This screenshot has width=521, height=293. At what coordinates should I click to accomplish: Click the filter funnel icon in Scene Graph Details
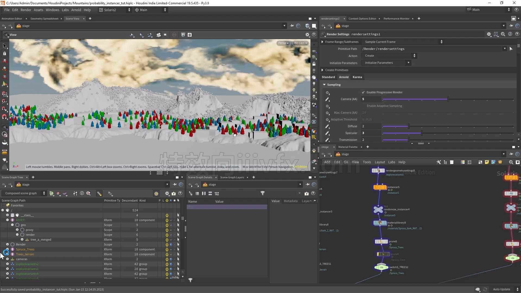[262, 193]
